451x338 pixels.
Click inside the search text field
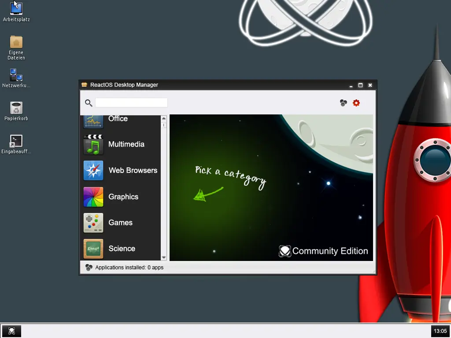pyautogui.click(x=131, y=103)
